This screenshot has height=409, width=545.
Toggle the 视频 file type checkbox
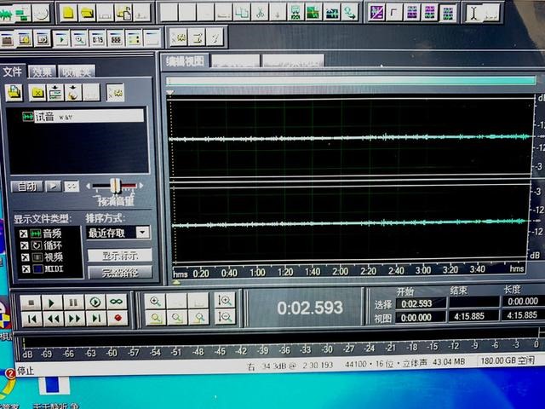[x=24, y=256]
